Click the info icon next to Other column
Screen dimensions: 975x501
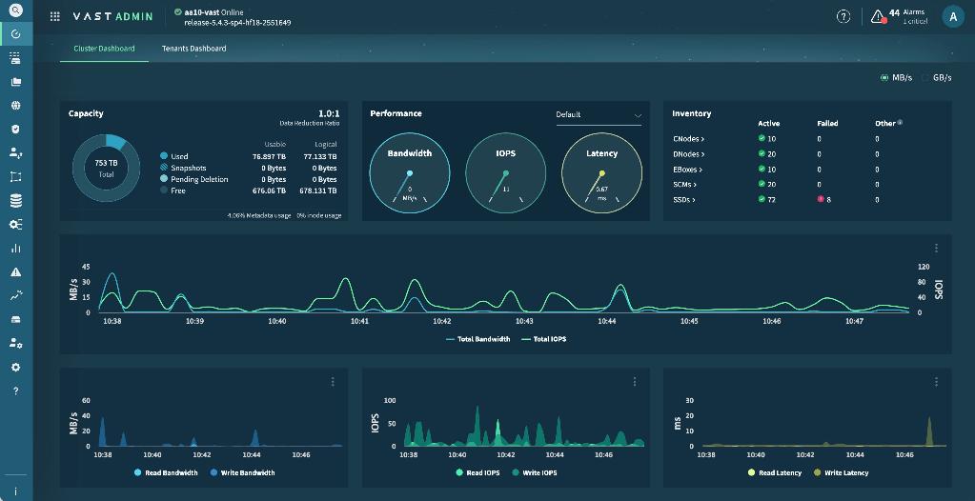point(900,123)
